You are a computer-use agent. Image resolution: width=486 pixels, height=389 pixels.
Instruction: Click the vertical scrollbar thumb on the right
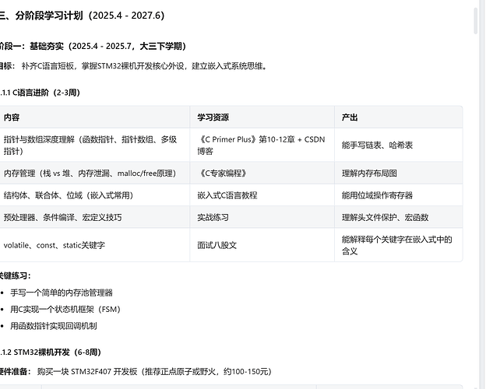tap(476, 21)
